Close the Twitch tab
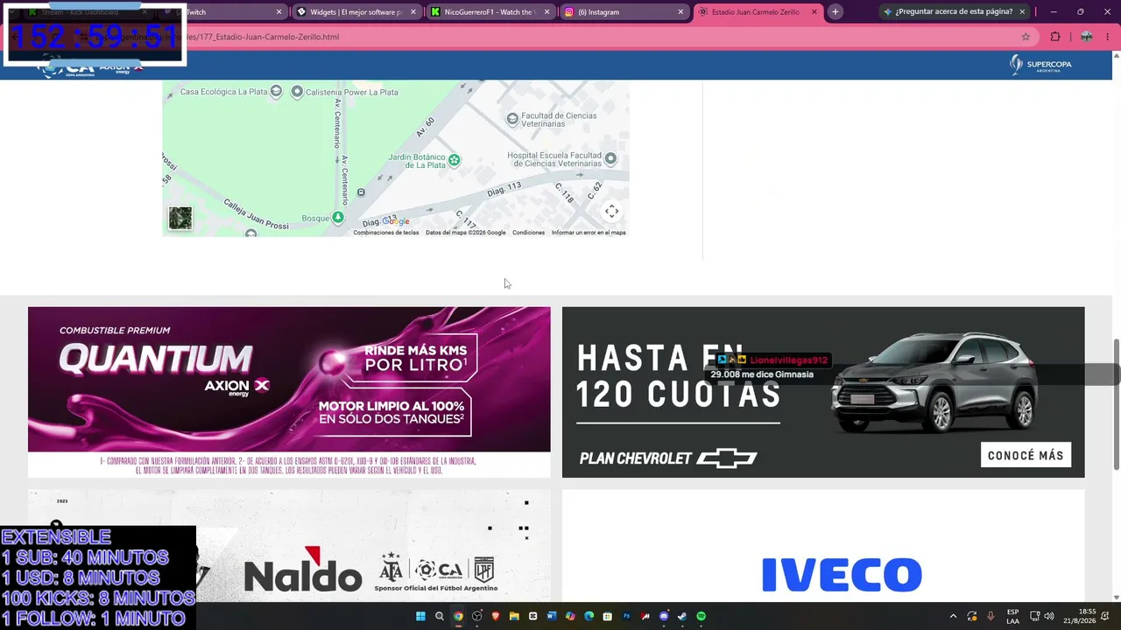This screenshot has height=630, width=1121. click(x=279, y=12)
